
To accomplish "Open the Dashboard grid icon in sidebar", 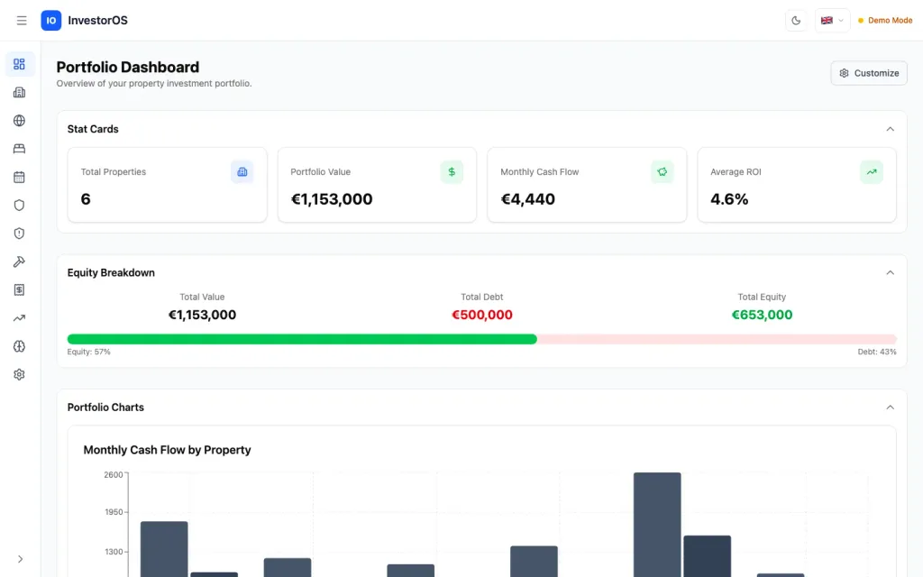I will coord(20,64).
